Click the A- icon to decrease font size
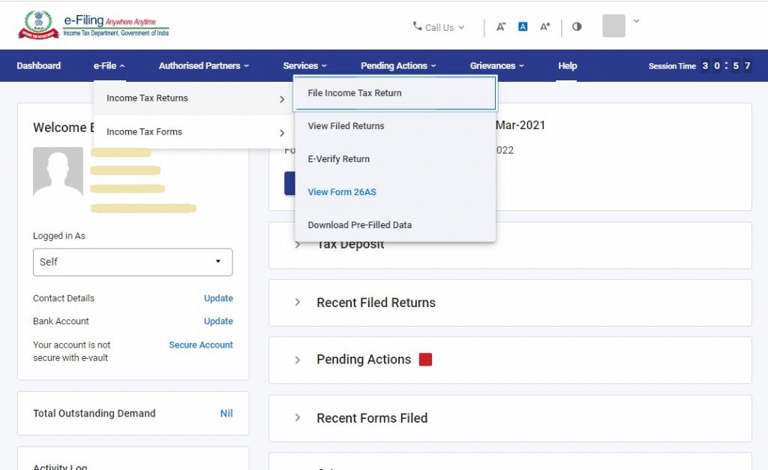 pos(501,26)
